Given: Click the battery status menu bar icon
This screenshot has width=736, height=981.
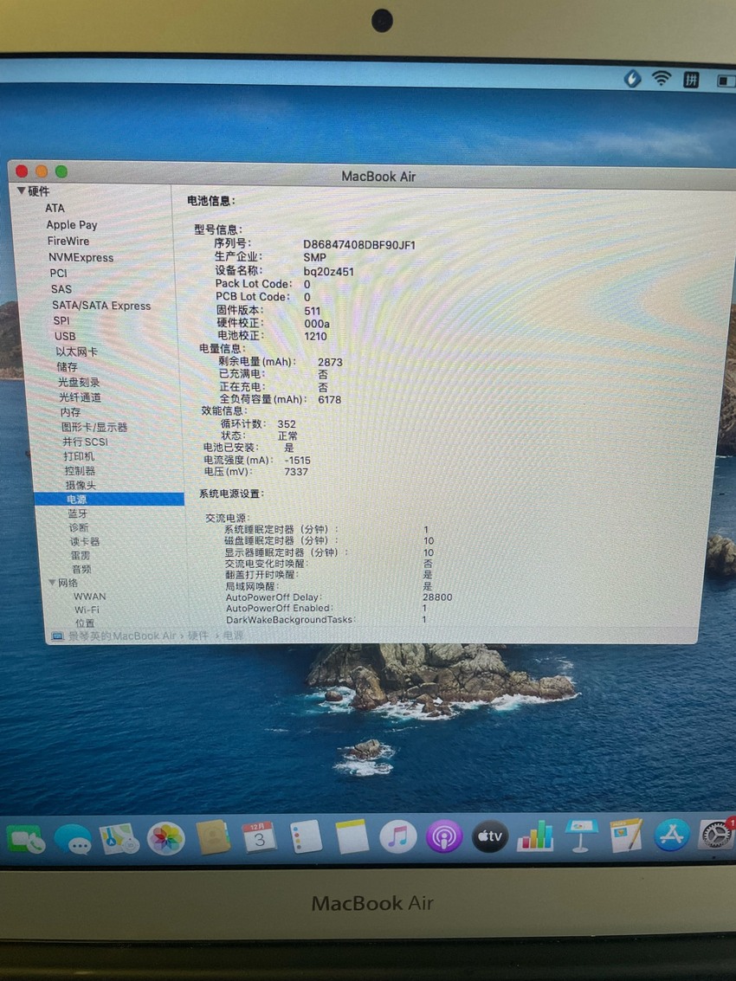Looking at the screenshot, I should [726, 81].
